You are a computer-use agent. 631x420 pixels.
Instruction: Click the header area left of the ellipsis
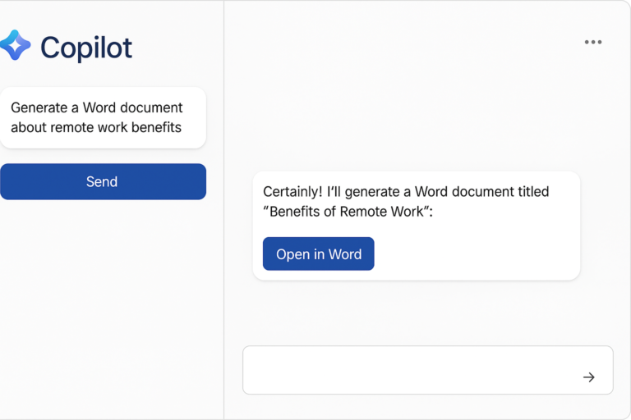tap(411, 42)
